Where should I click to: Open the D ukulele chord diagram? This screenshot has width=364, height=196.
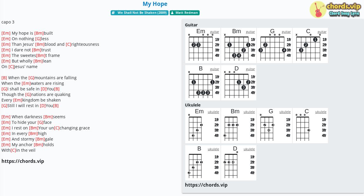[x=239, y=163]
